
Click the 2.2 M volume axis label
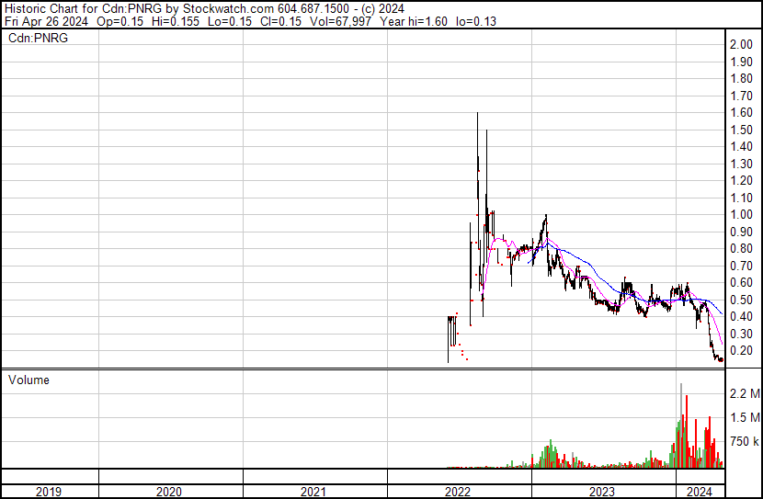[x=743, y=394]
